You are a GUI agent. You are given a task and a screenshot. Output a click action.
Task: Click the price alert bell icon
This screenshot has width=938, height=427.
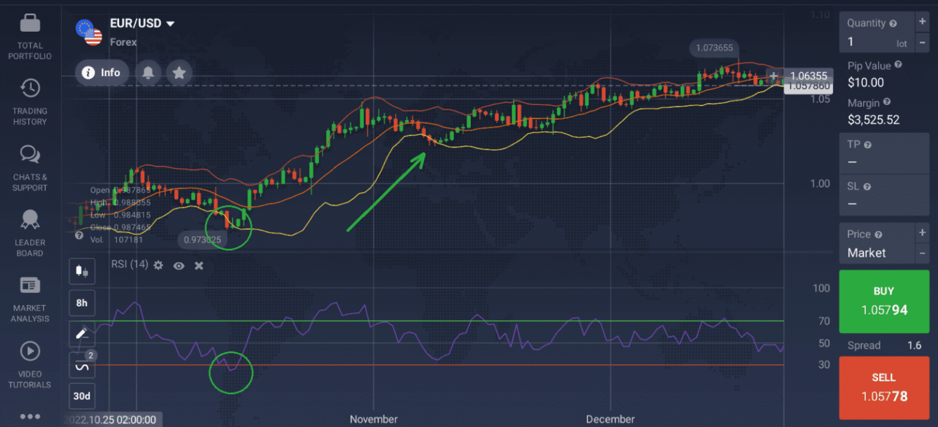148,73
